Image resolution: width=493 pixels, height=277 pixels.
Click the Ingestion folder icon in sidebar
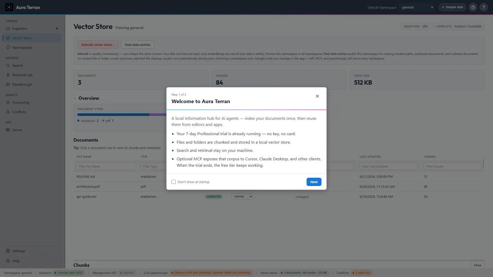(8, 29)
